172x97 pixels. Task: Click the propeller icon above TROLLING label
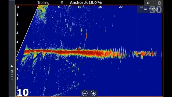click(x=12, y=66)
